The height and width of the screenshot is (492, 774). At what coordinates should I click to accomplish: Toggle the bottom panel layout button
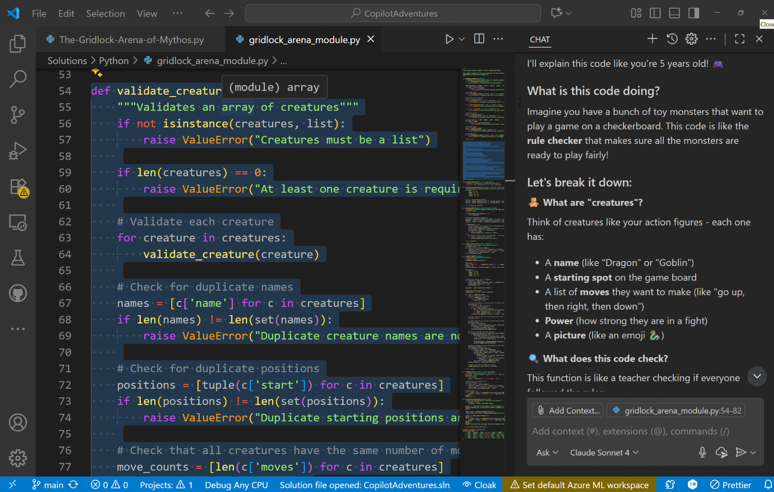[x=674, y=13]
